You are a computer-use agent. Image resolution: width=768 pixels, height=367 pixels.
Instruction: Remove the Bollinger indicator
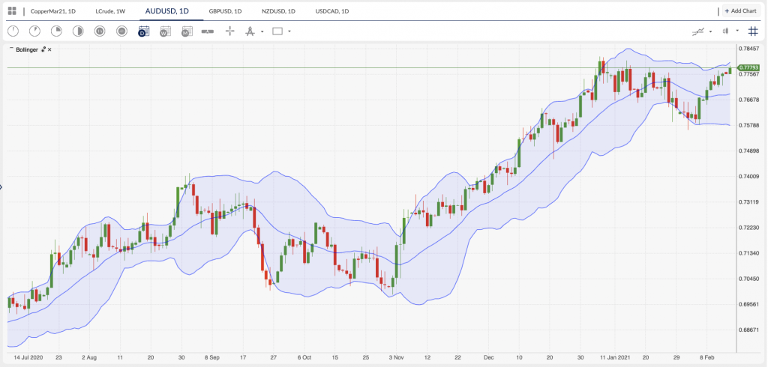tap(49, 49)
